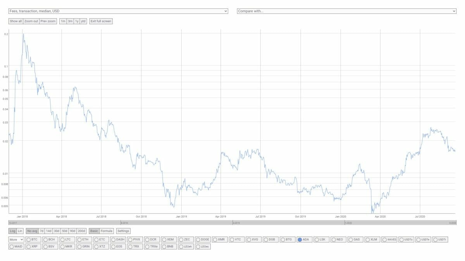Switch to the Formula mode tab
The image size is (465, 261).
tap(107, 231)
